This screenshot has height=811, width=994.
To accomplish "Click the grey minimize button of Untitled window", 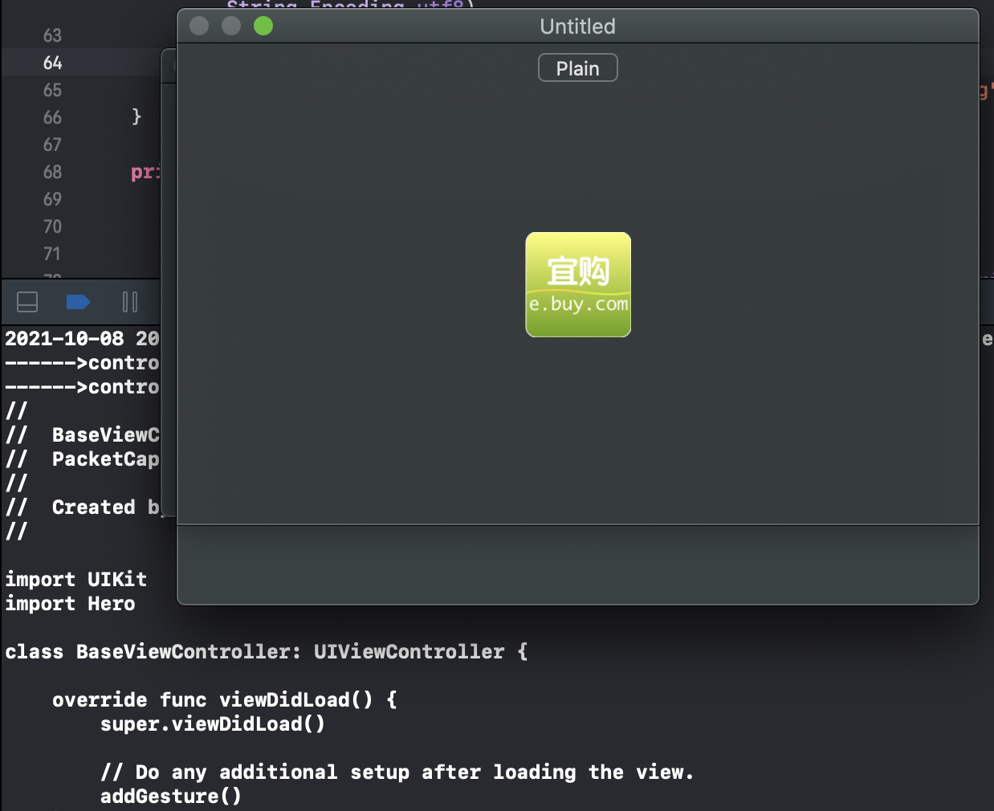I will coord(231,26).
